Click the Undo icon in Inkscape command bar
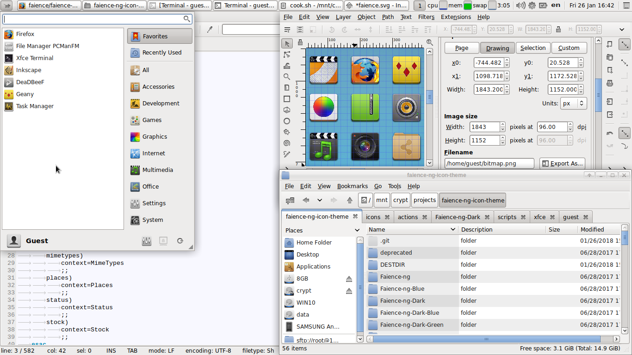632x355 pixels. 610,133
